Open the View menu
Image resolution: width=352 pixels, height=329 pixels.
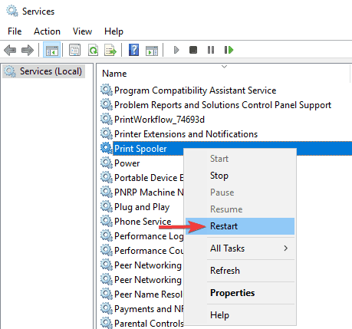point(82,31)
